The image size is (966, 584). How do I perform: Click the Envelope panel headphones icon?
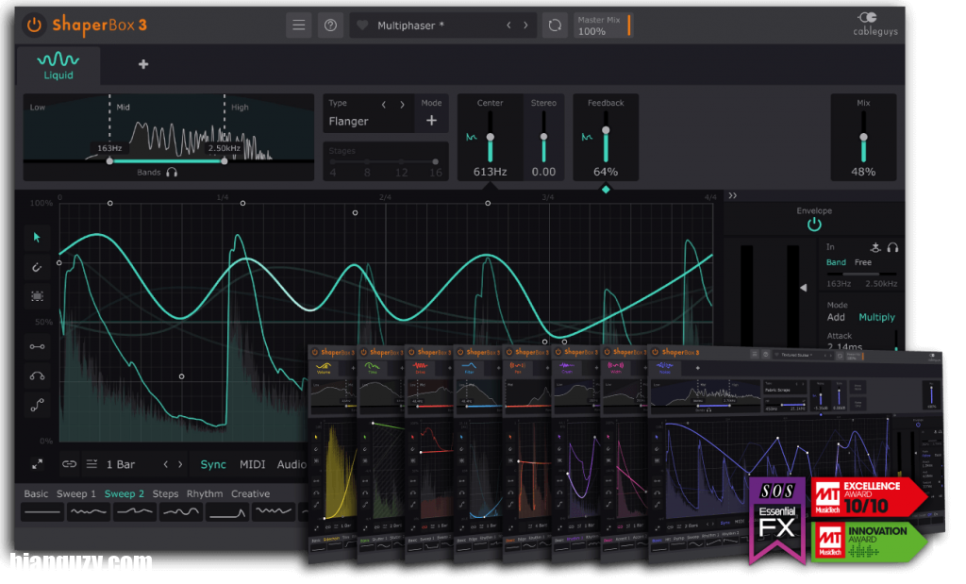(x=892, y=247)
